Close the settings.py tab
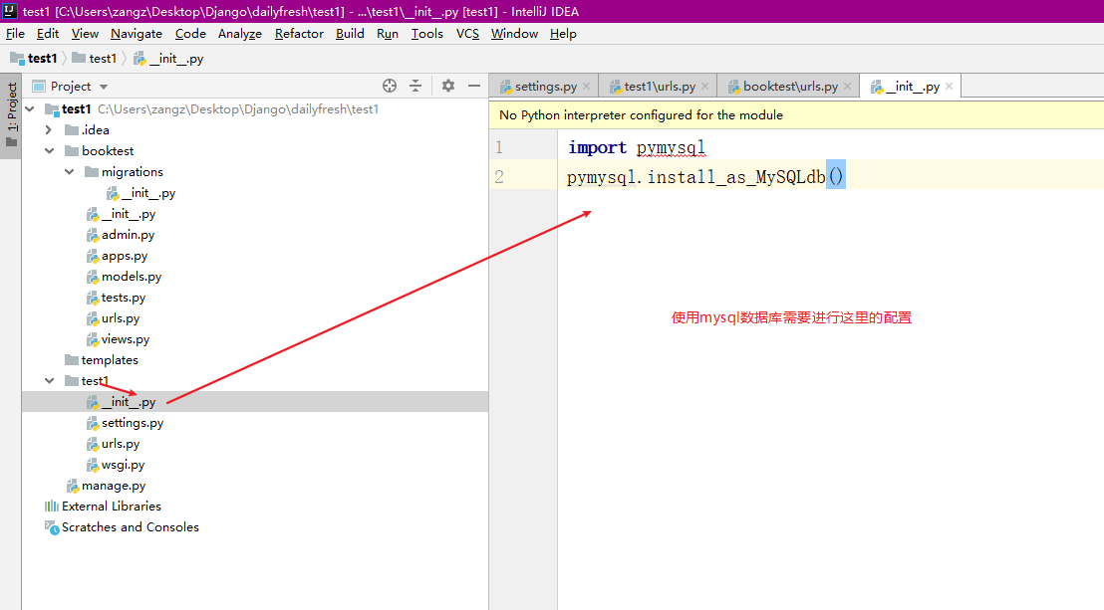The image size is (1104, 610). point(587,87)
